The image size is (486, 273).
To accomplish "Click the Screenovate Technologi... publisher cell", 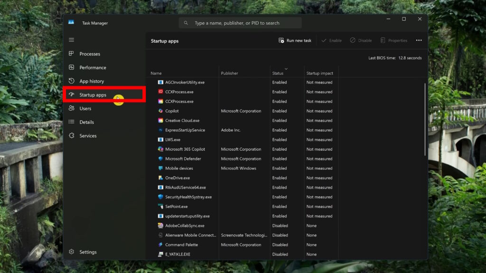I will pos(244,235).
